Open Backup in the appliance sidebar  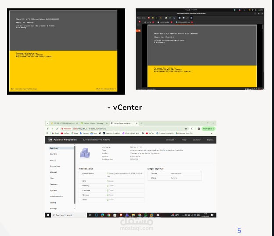point(53,209)
